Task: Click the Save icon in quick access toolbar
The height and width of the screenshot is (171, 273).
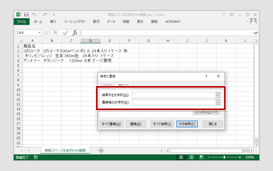Action: [26, 14]
